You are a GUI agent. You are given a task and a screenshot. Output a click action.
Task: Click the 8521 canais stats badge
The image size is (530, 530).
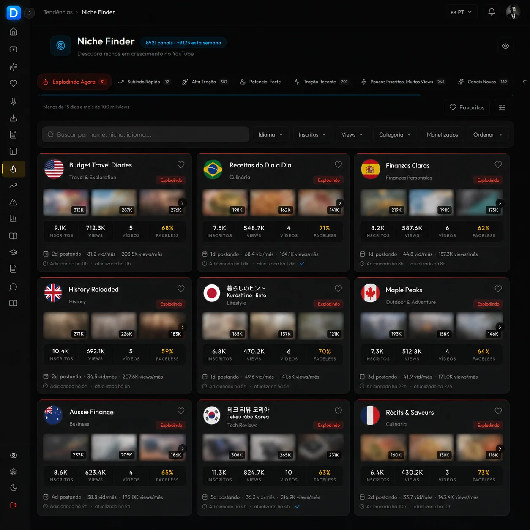(183, 43)
